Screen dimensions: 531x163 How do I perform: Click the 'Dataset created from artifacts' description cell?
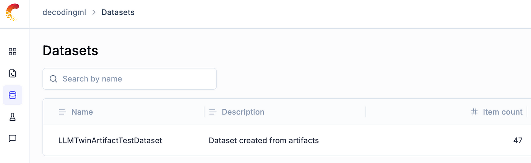coord(264,141)
